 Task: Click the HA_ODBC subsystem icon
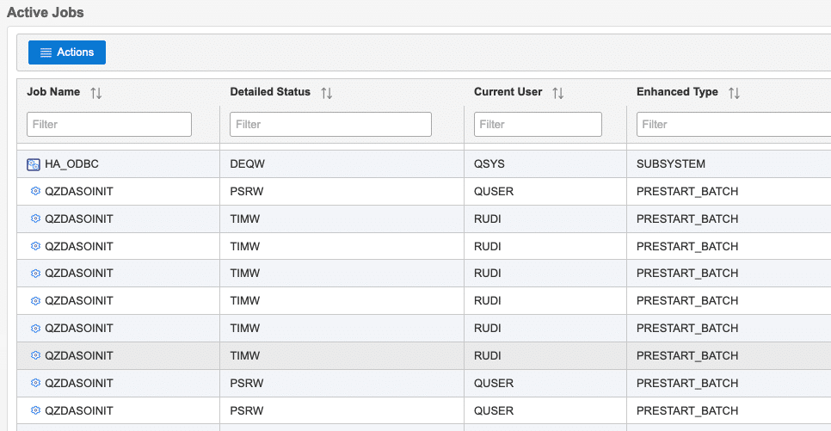pyautogui.click(x=34, y=164)
